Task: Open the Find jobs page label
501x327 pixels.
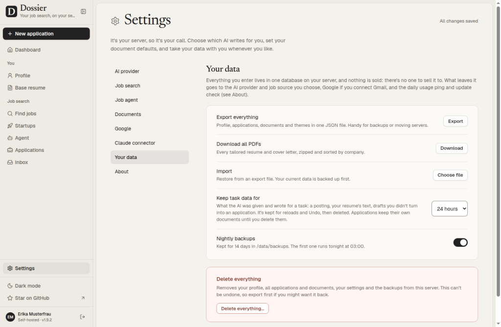Action: 25,114
